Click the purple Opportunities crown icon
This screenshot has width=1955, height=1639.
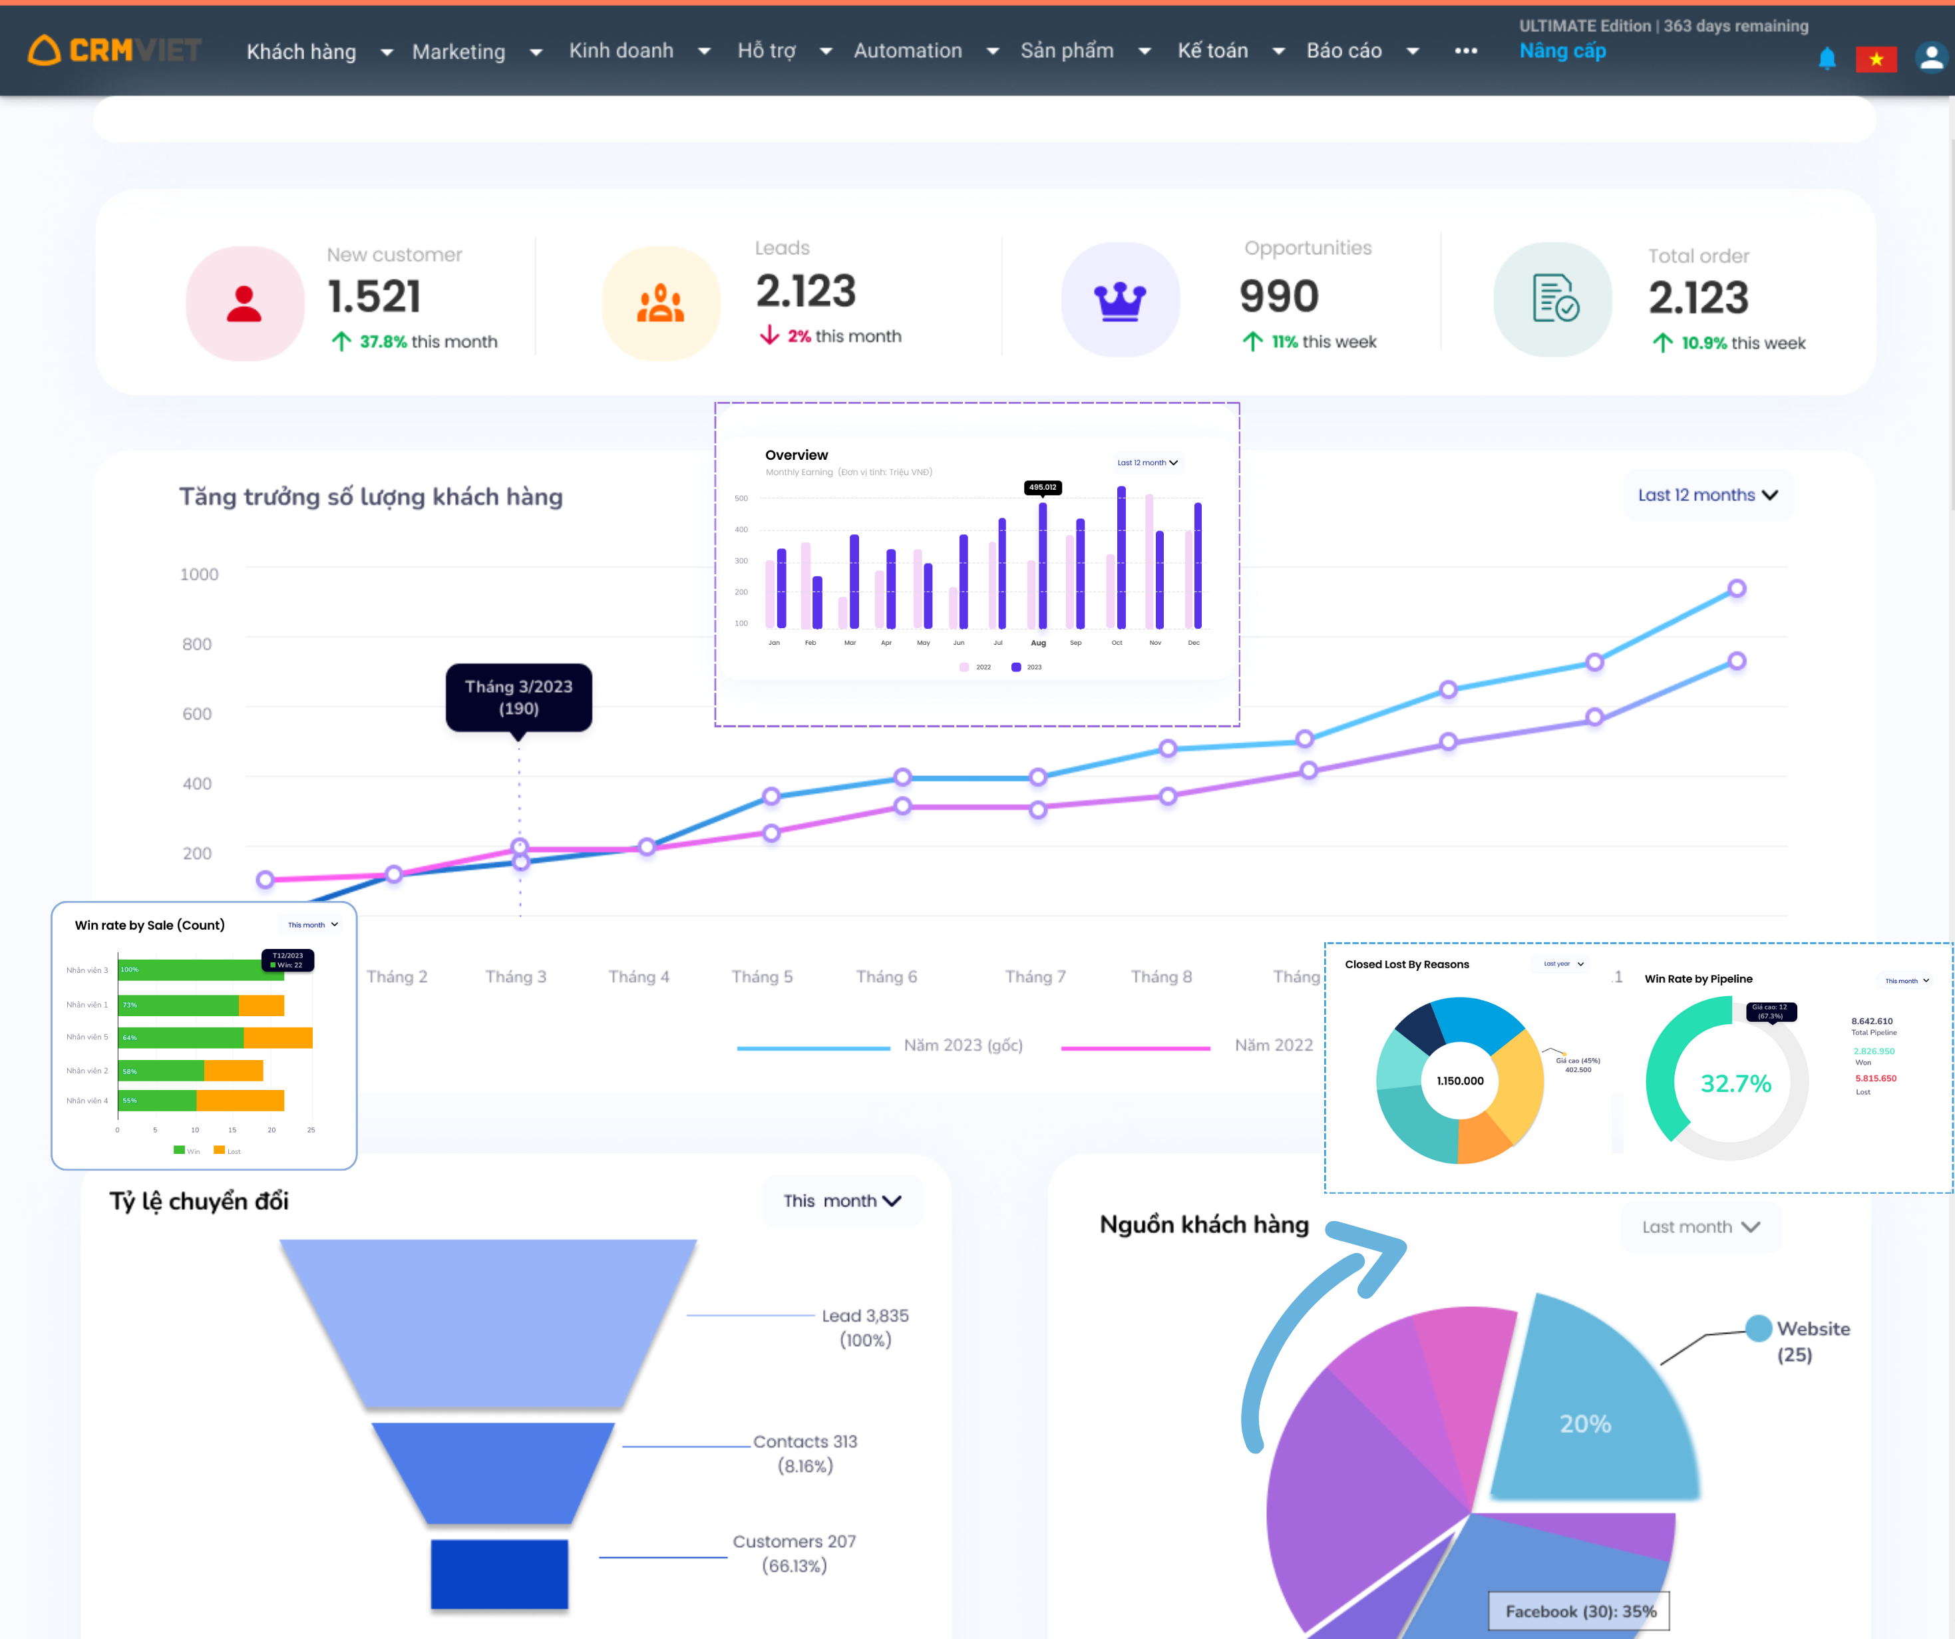tap(1120, 300)
